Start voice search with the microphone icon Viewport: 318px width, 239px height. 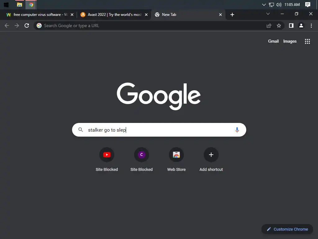pos(237,130)
